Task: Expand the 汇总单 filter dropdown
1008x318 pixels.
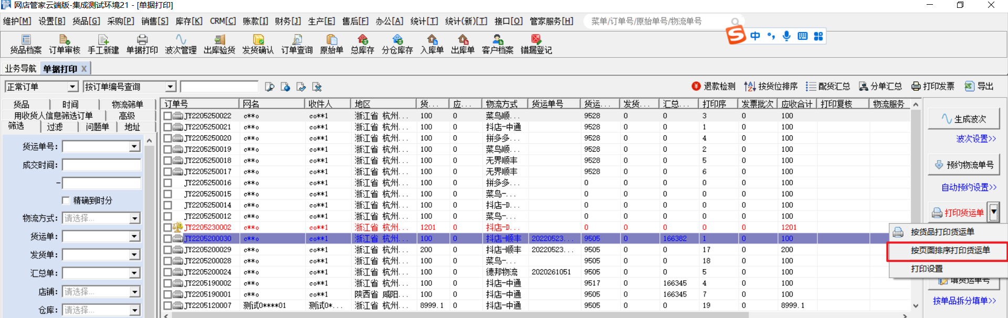Action: (x=135, y=273)
